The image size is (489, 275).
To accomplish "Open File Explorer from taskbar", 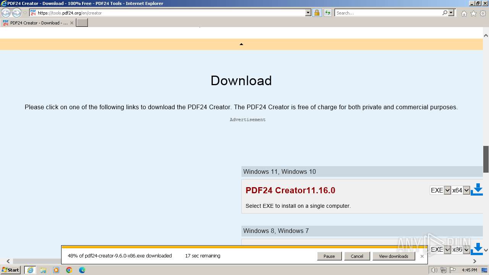I will coord(43,270).
